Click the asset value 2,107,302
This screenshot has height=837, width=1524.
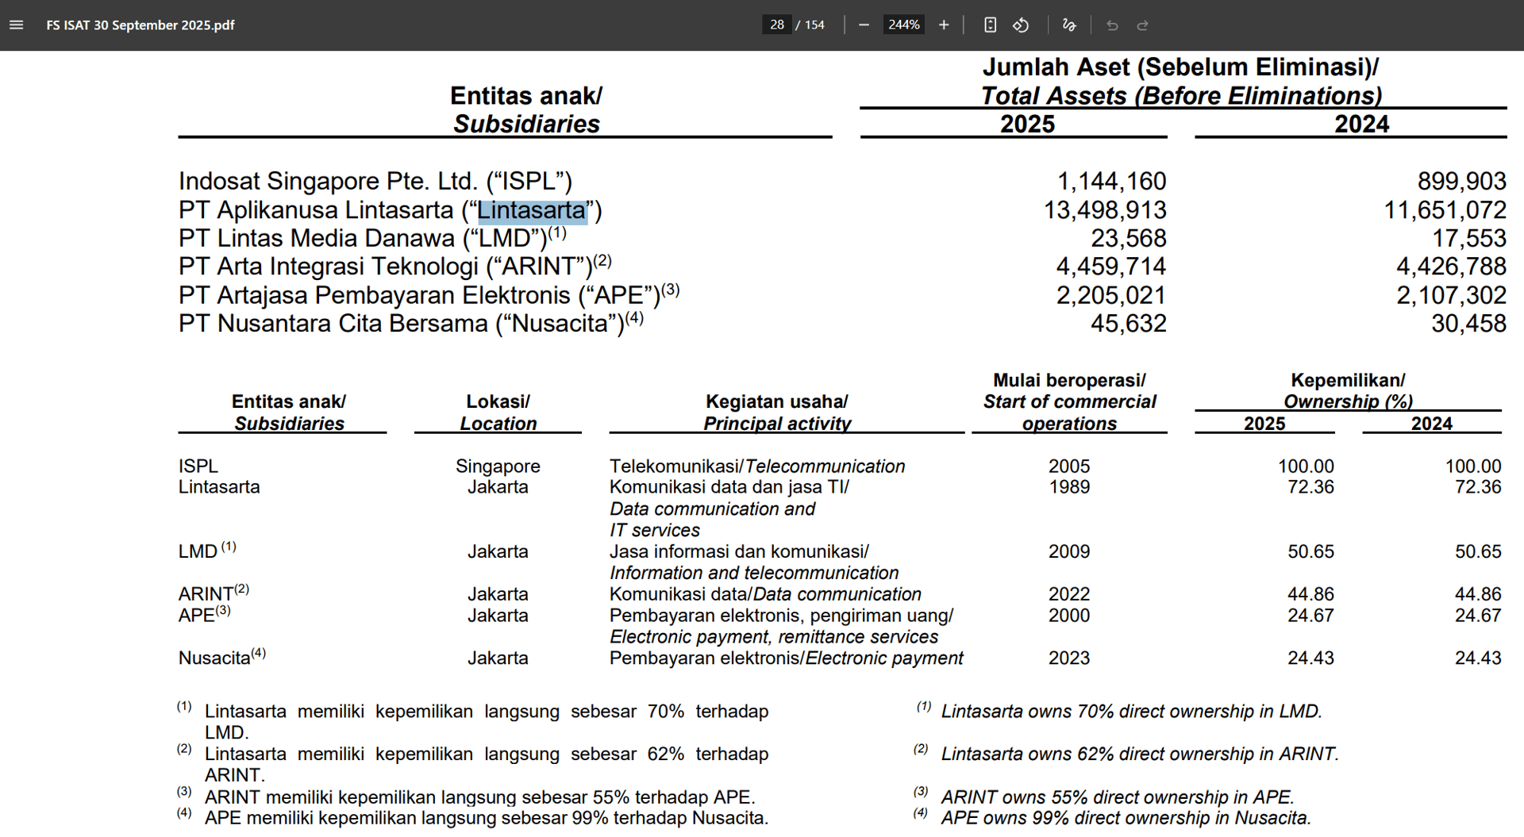point(1451,295)
